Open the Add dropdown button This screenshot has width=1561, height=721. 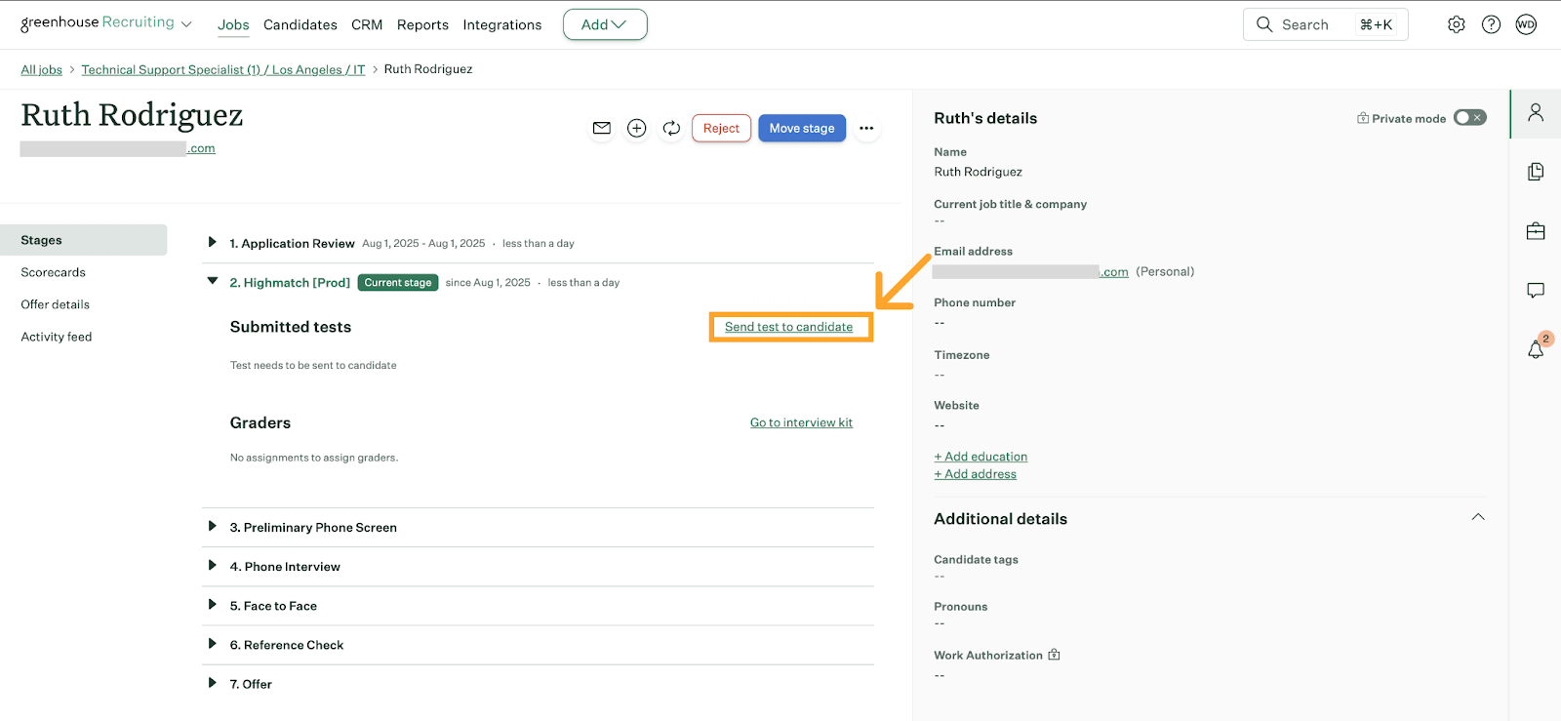coord(604,24)
